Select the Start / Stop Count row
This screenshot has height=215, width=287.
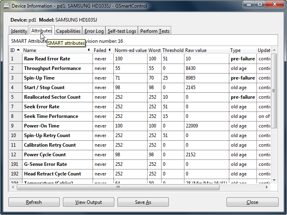pos(140,88)
